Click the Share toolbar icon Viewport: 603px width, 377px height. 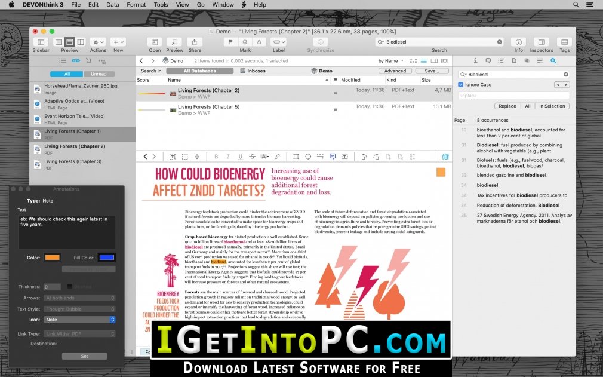(195, 42)
